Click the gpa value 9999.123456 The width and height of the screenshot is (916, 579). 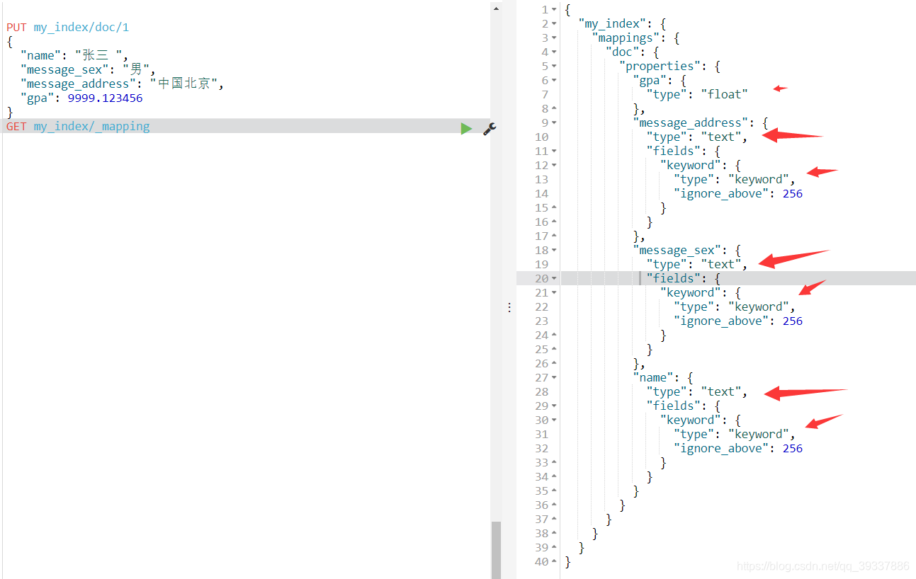point(105,98)
